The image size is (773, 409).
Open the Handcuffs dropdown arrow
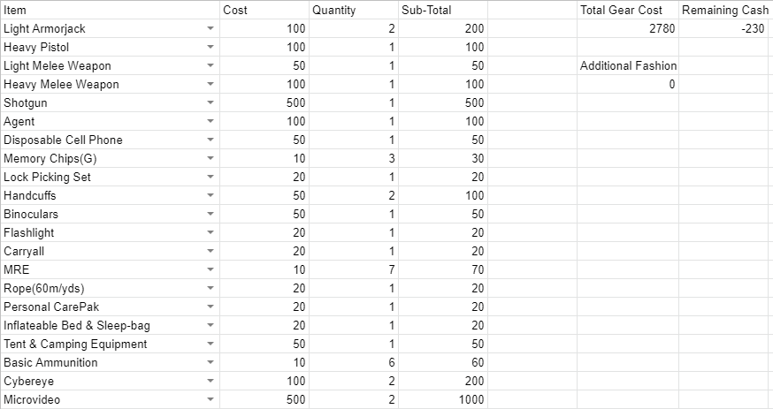pyautogui.click(x=210, y=195)
